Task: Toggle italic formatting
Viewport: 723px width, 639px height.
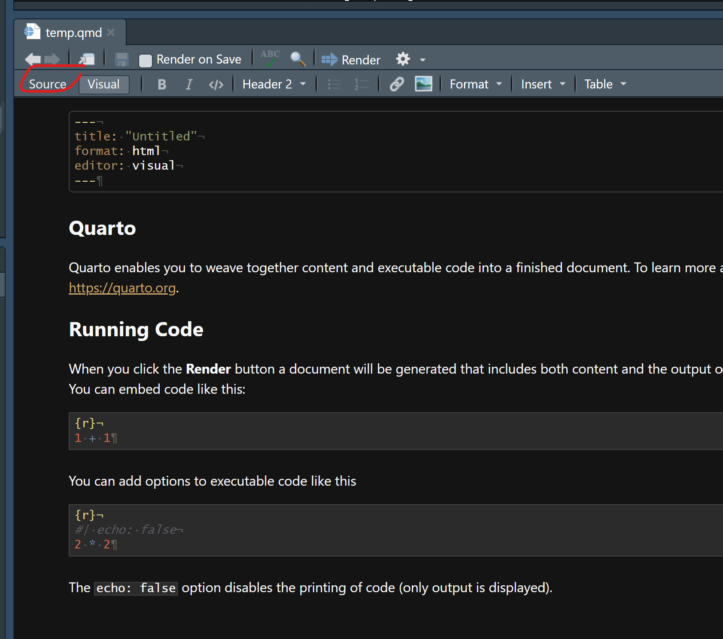Action: 188,84
